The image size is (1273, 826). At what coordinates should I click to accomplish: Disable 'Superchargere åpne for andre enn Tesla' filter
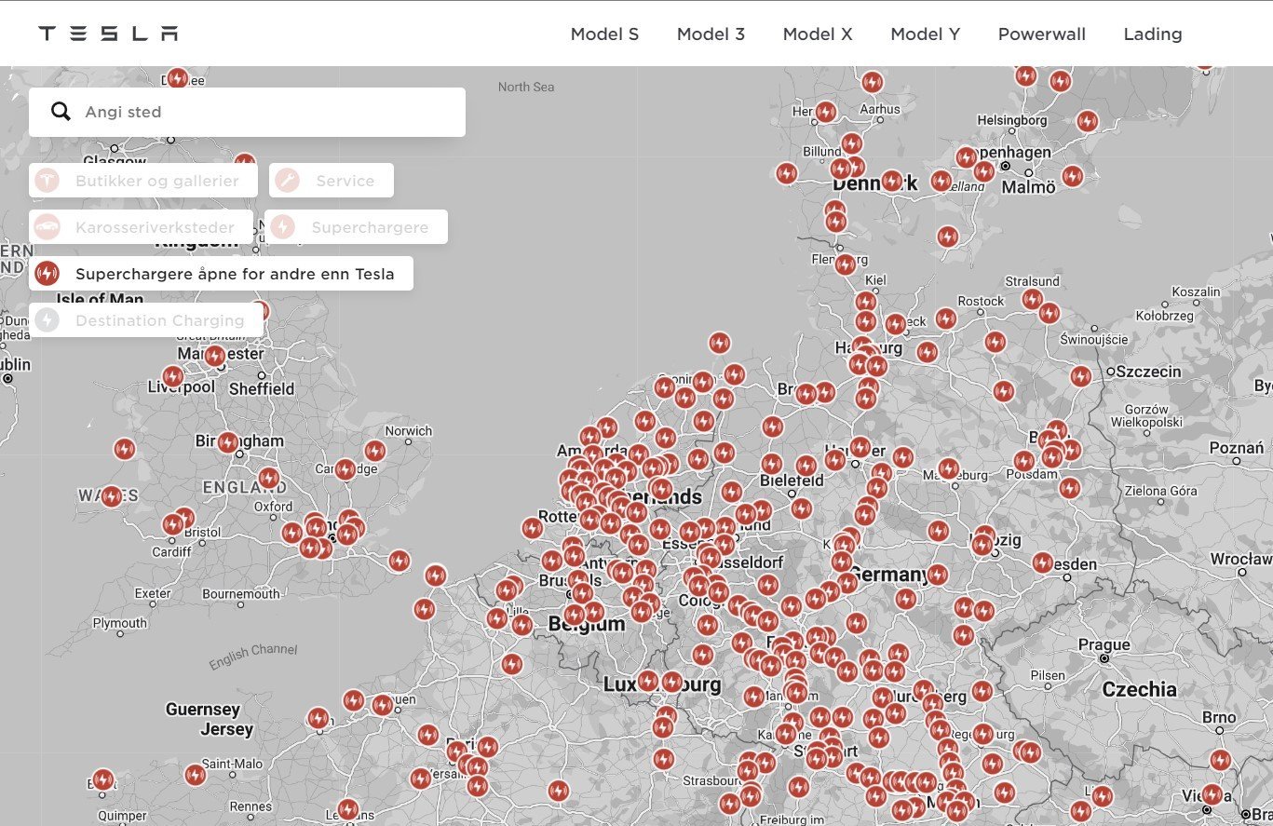(221, 274)
